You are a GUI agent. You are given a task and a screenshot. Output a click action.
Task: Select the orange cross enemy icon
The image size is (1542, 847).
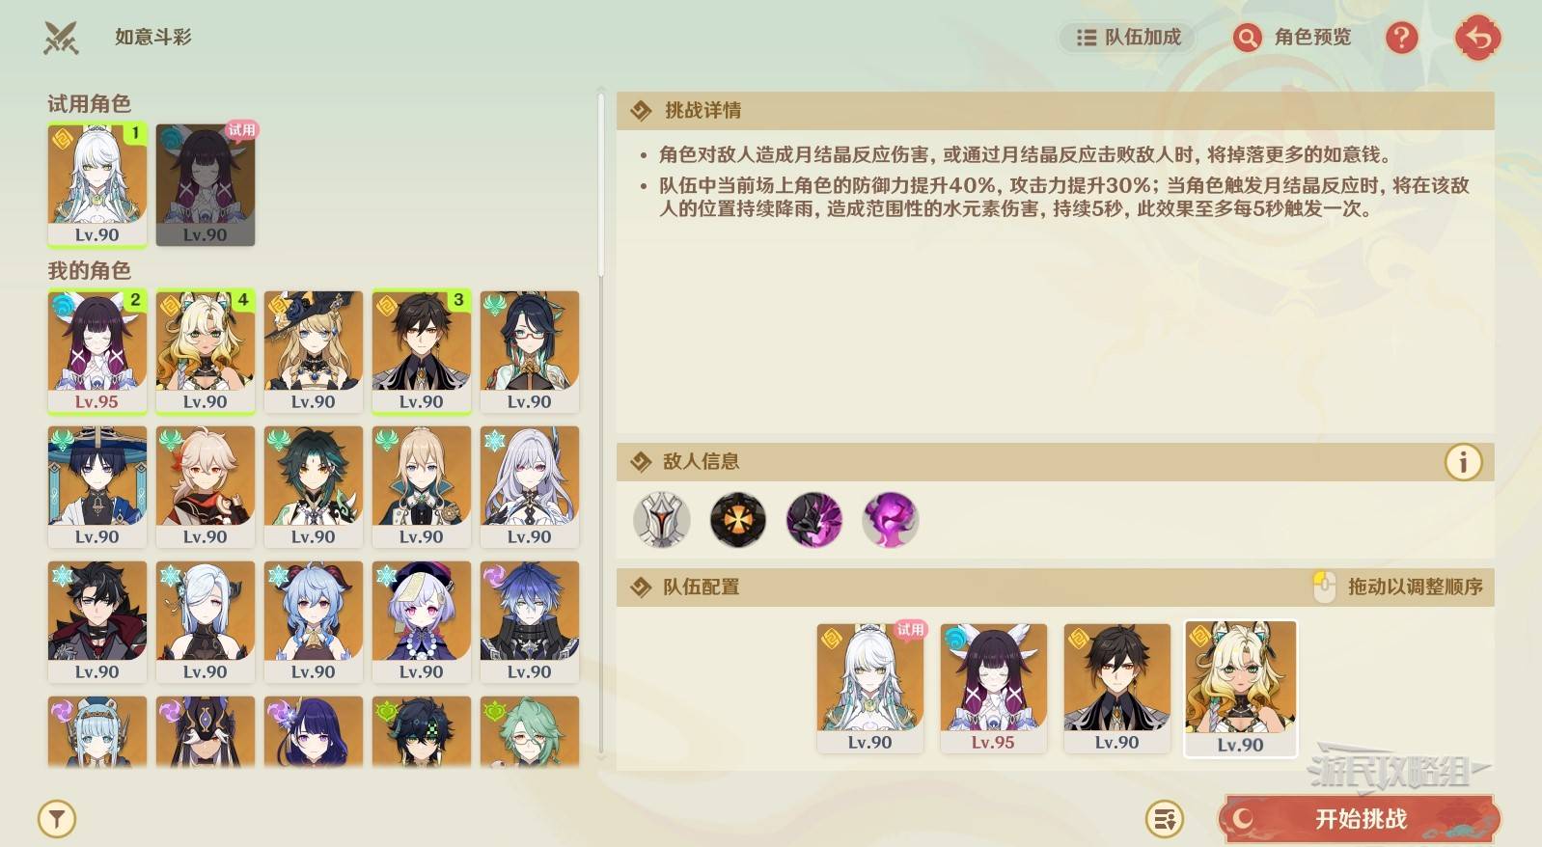738,520
